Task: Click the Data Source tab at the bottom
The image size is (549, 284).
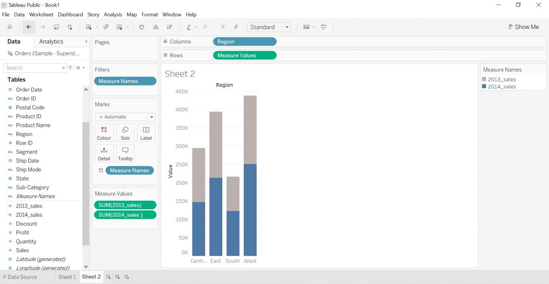Action: coord(22,276)
